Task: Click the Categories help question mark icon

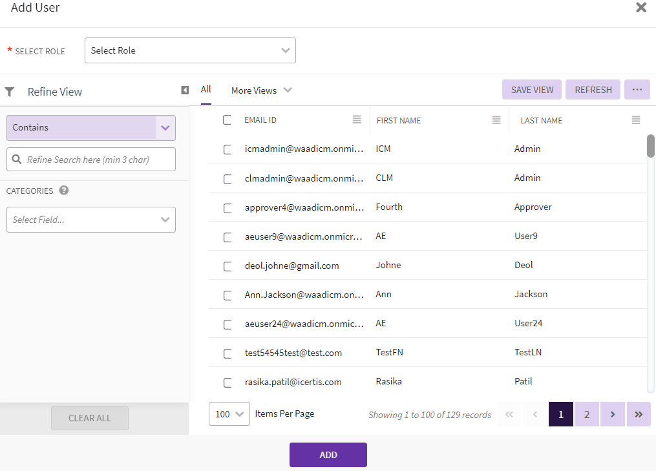Action: pyautogui.click(x=64, y=191)
